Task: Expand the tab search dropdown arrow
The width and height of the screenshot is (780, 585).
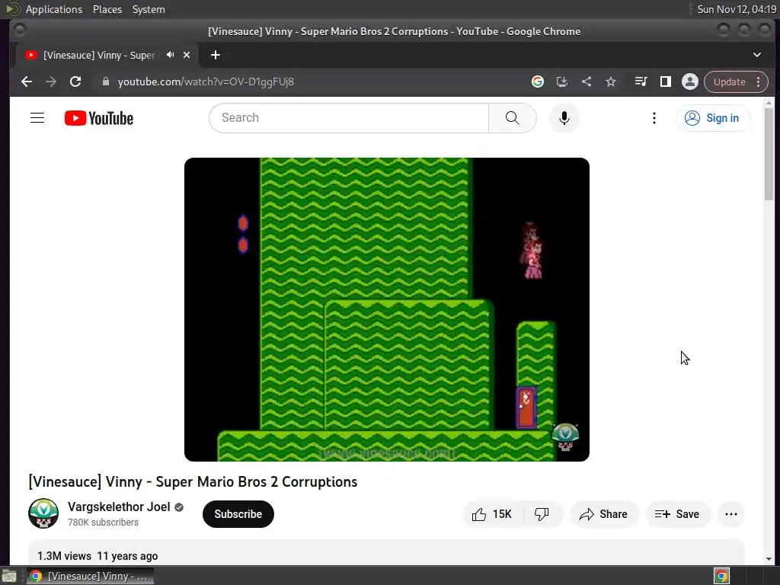Action: pos(756,55)
